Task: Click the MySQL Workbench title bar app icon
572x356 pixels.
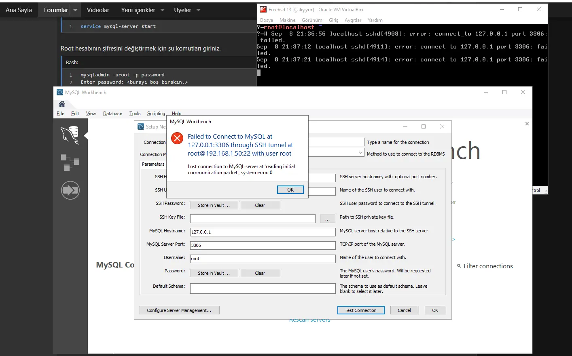Action: [60, 92]
